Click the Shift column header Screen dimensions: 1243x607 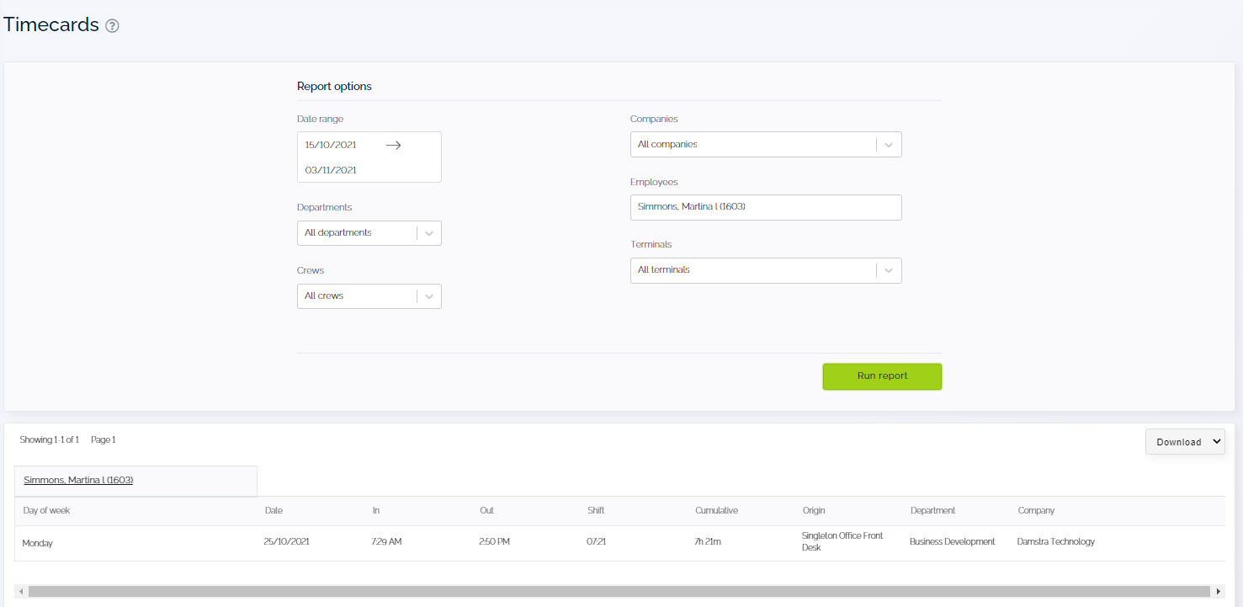pyautogui.click(x=596, y=510)
